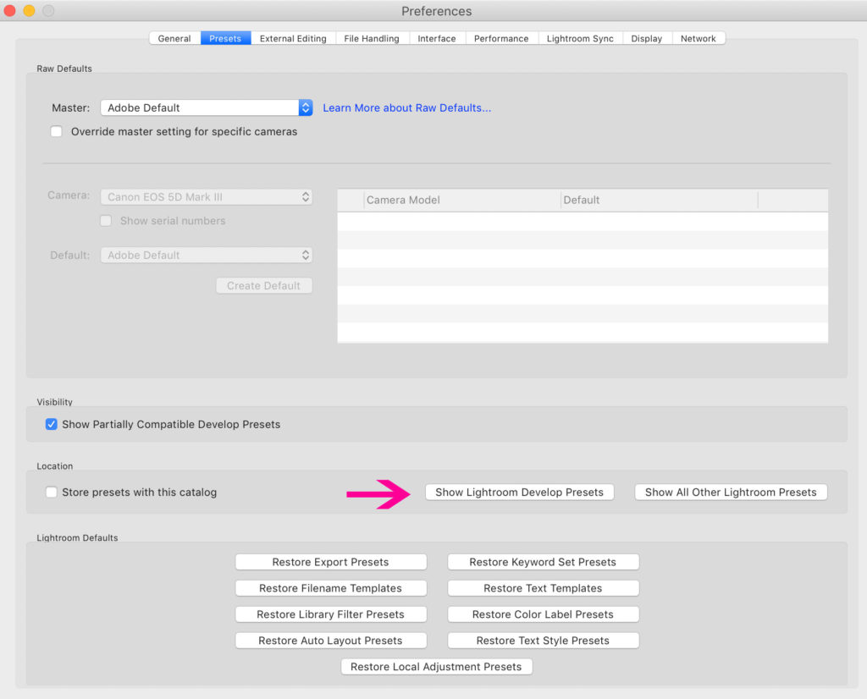Click Show All Other Lightroom Presets
Image resolution: width=867 pixels, height=699 pixels.
(x=731, y=493)
